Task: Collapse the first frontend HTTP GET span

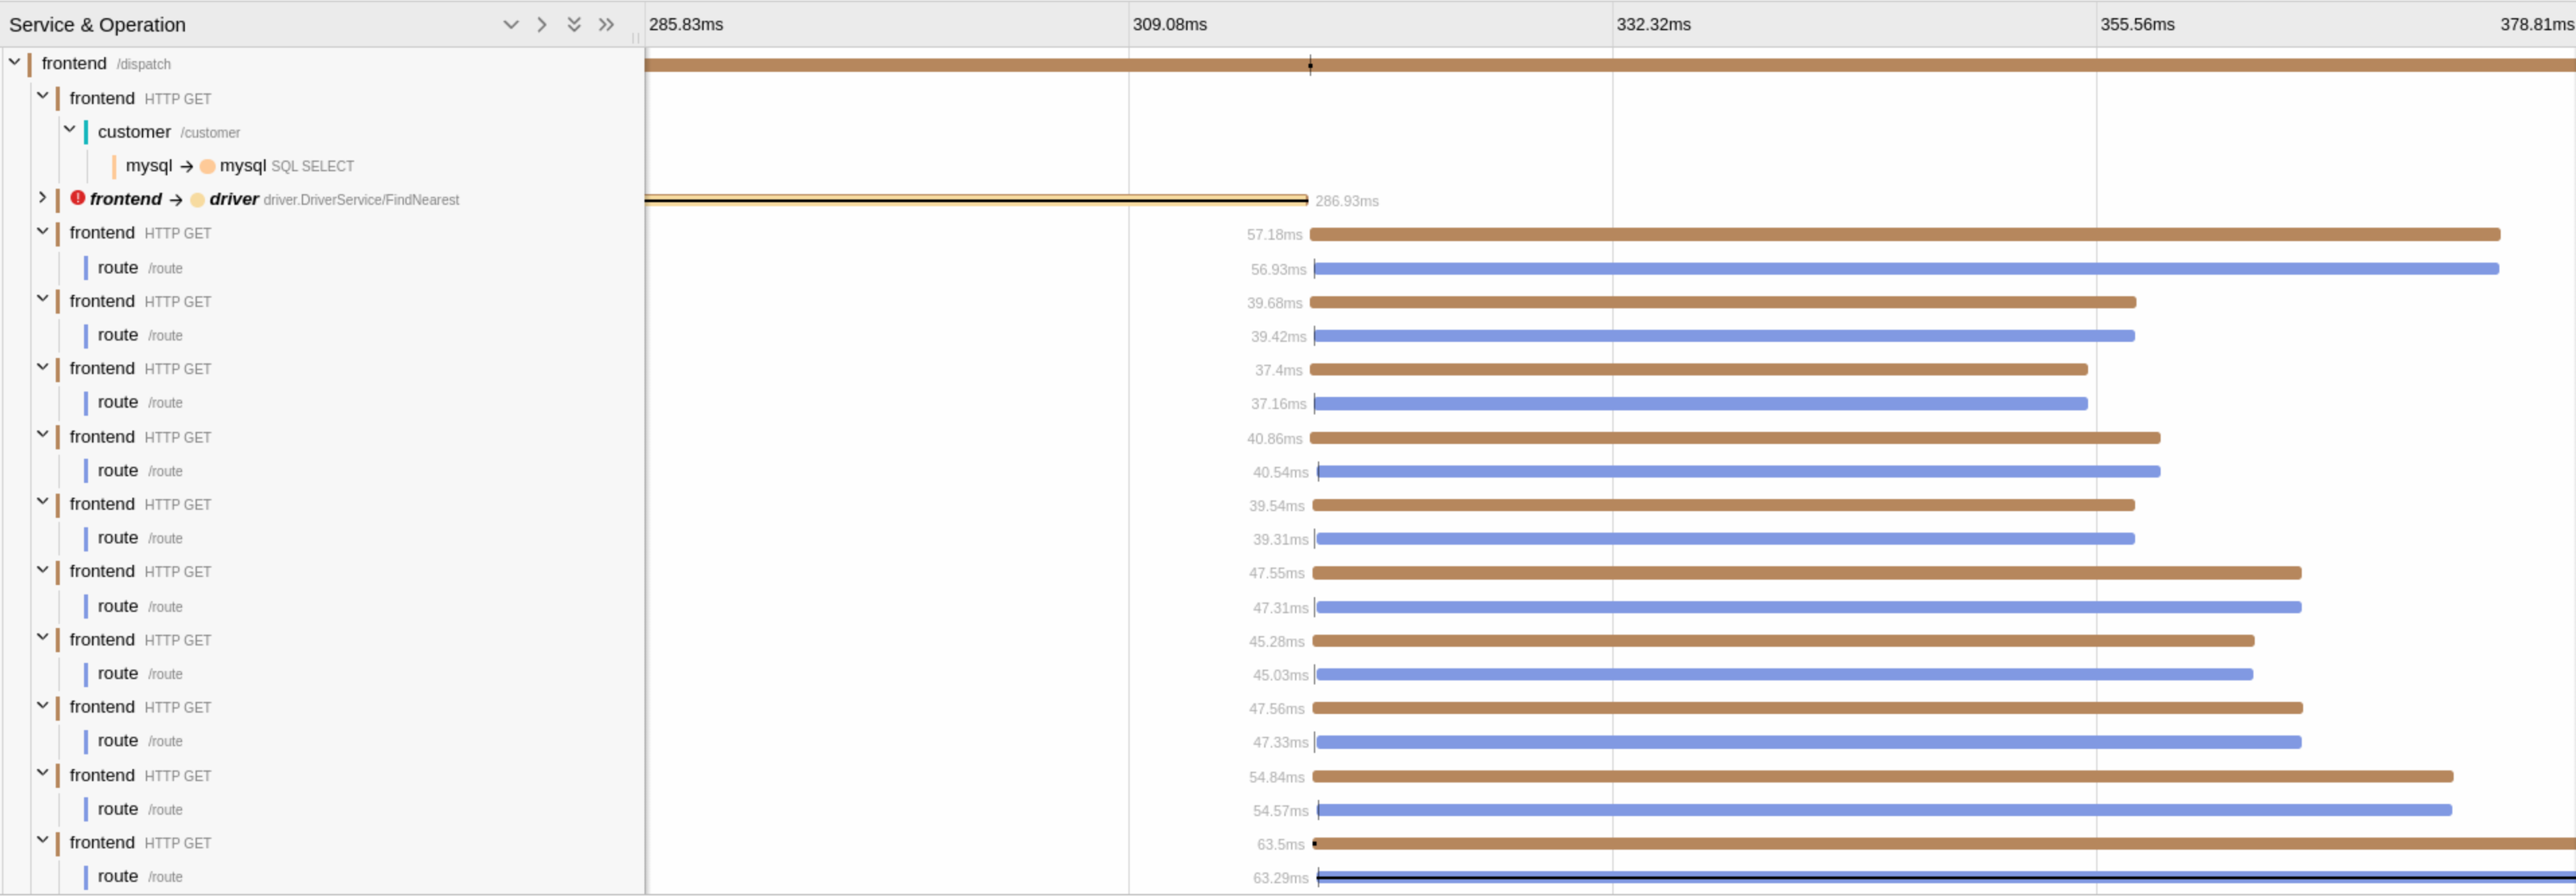Action: pos(42,98)
